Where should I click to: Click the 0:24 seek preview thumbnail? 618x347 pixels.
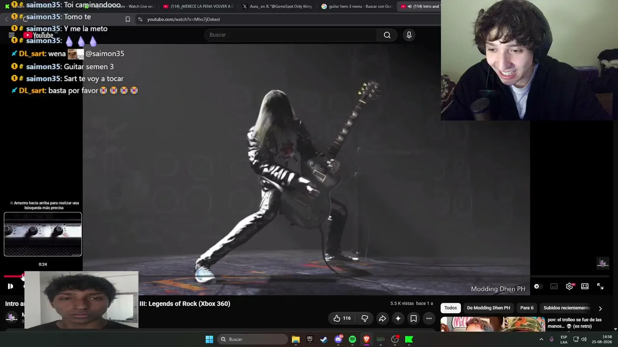click(43, 234)
